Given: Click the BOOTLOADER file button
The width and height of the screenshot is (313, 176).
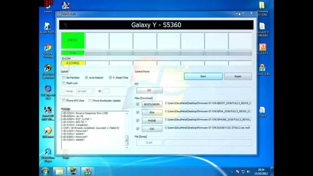Looking at the screenshot, I should (152, 104).
